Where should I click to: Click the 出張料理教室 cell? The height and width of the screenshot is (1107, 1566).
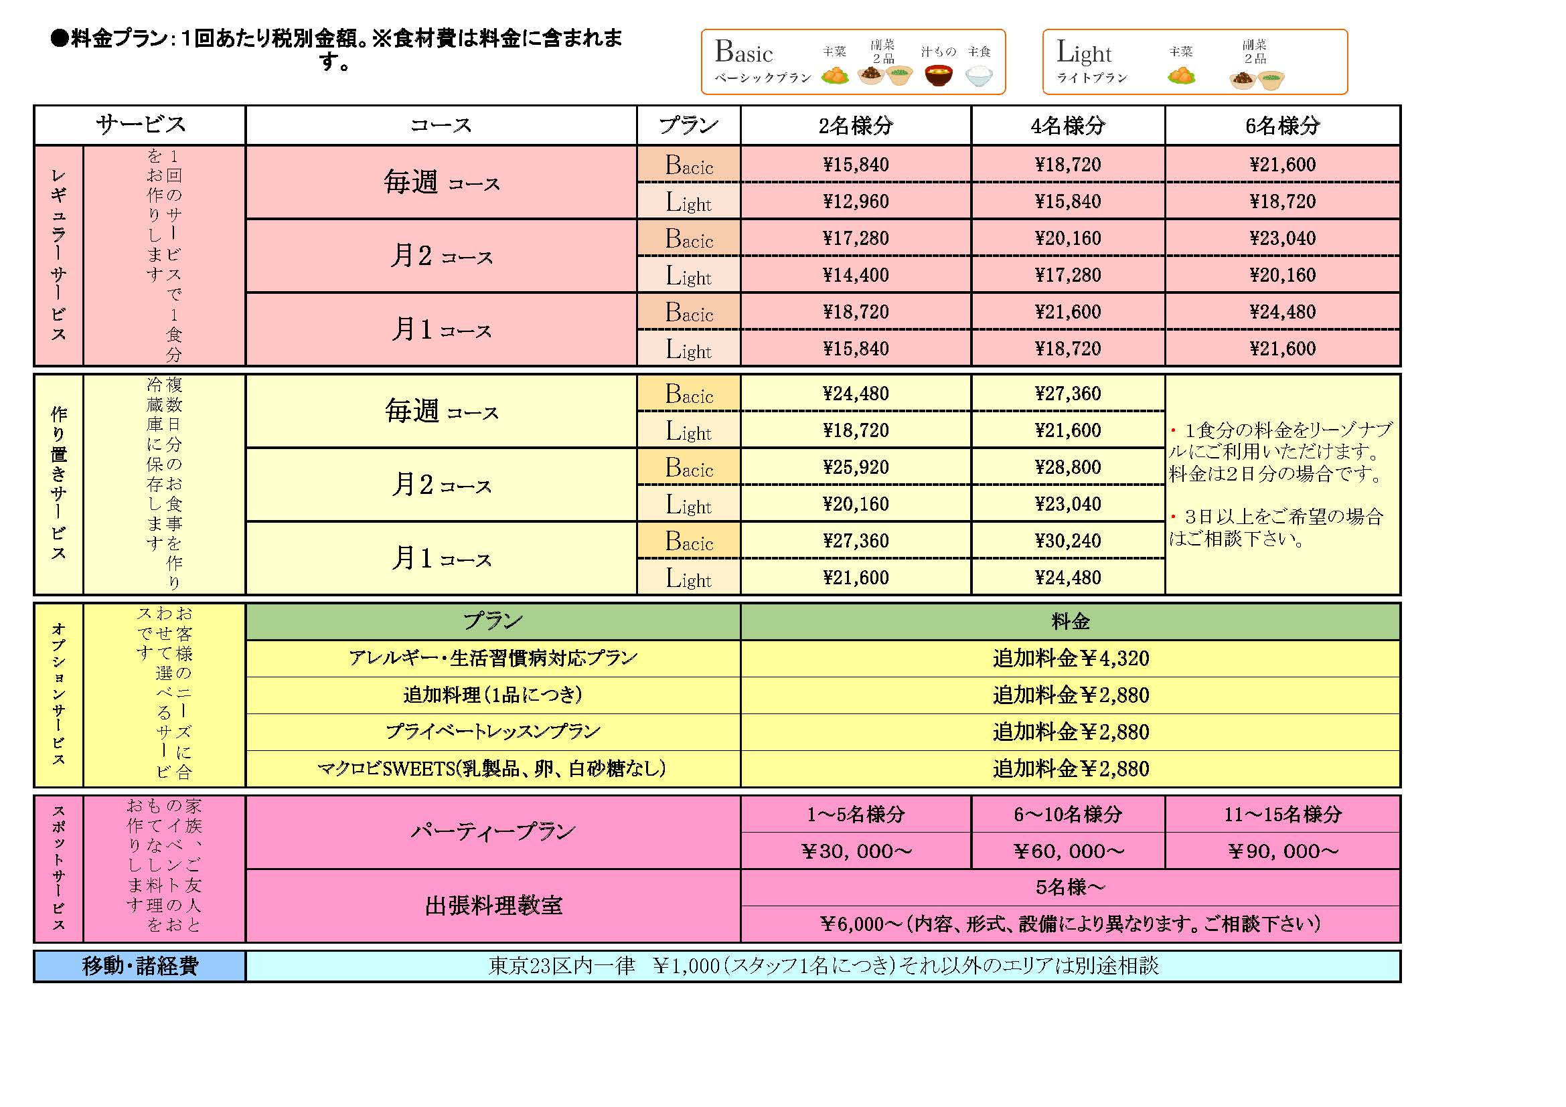pos(493,906)
